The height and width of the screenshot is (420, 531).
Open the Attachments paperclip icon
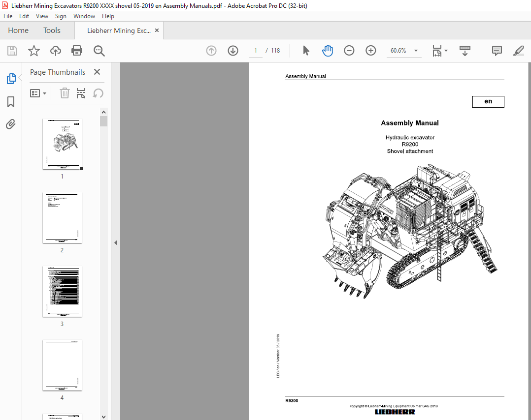tap(11, 124)
